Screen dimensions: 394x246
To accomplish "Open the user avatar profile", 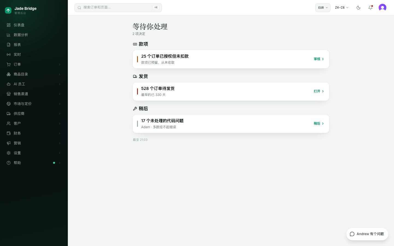I will tap(383, 8).
